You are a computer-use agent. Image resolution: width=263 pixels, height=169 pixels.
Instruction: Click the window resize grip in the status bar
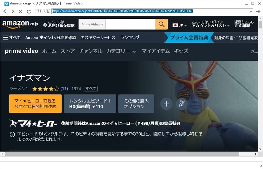tap(260, 166)
